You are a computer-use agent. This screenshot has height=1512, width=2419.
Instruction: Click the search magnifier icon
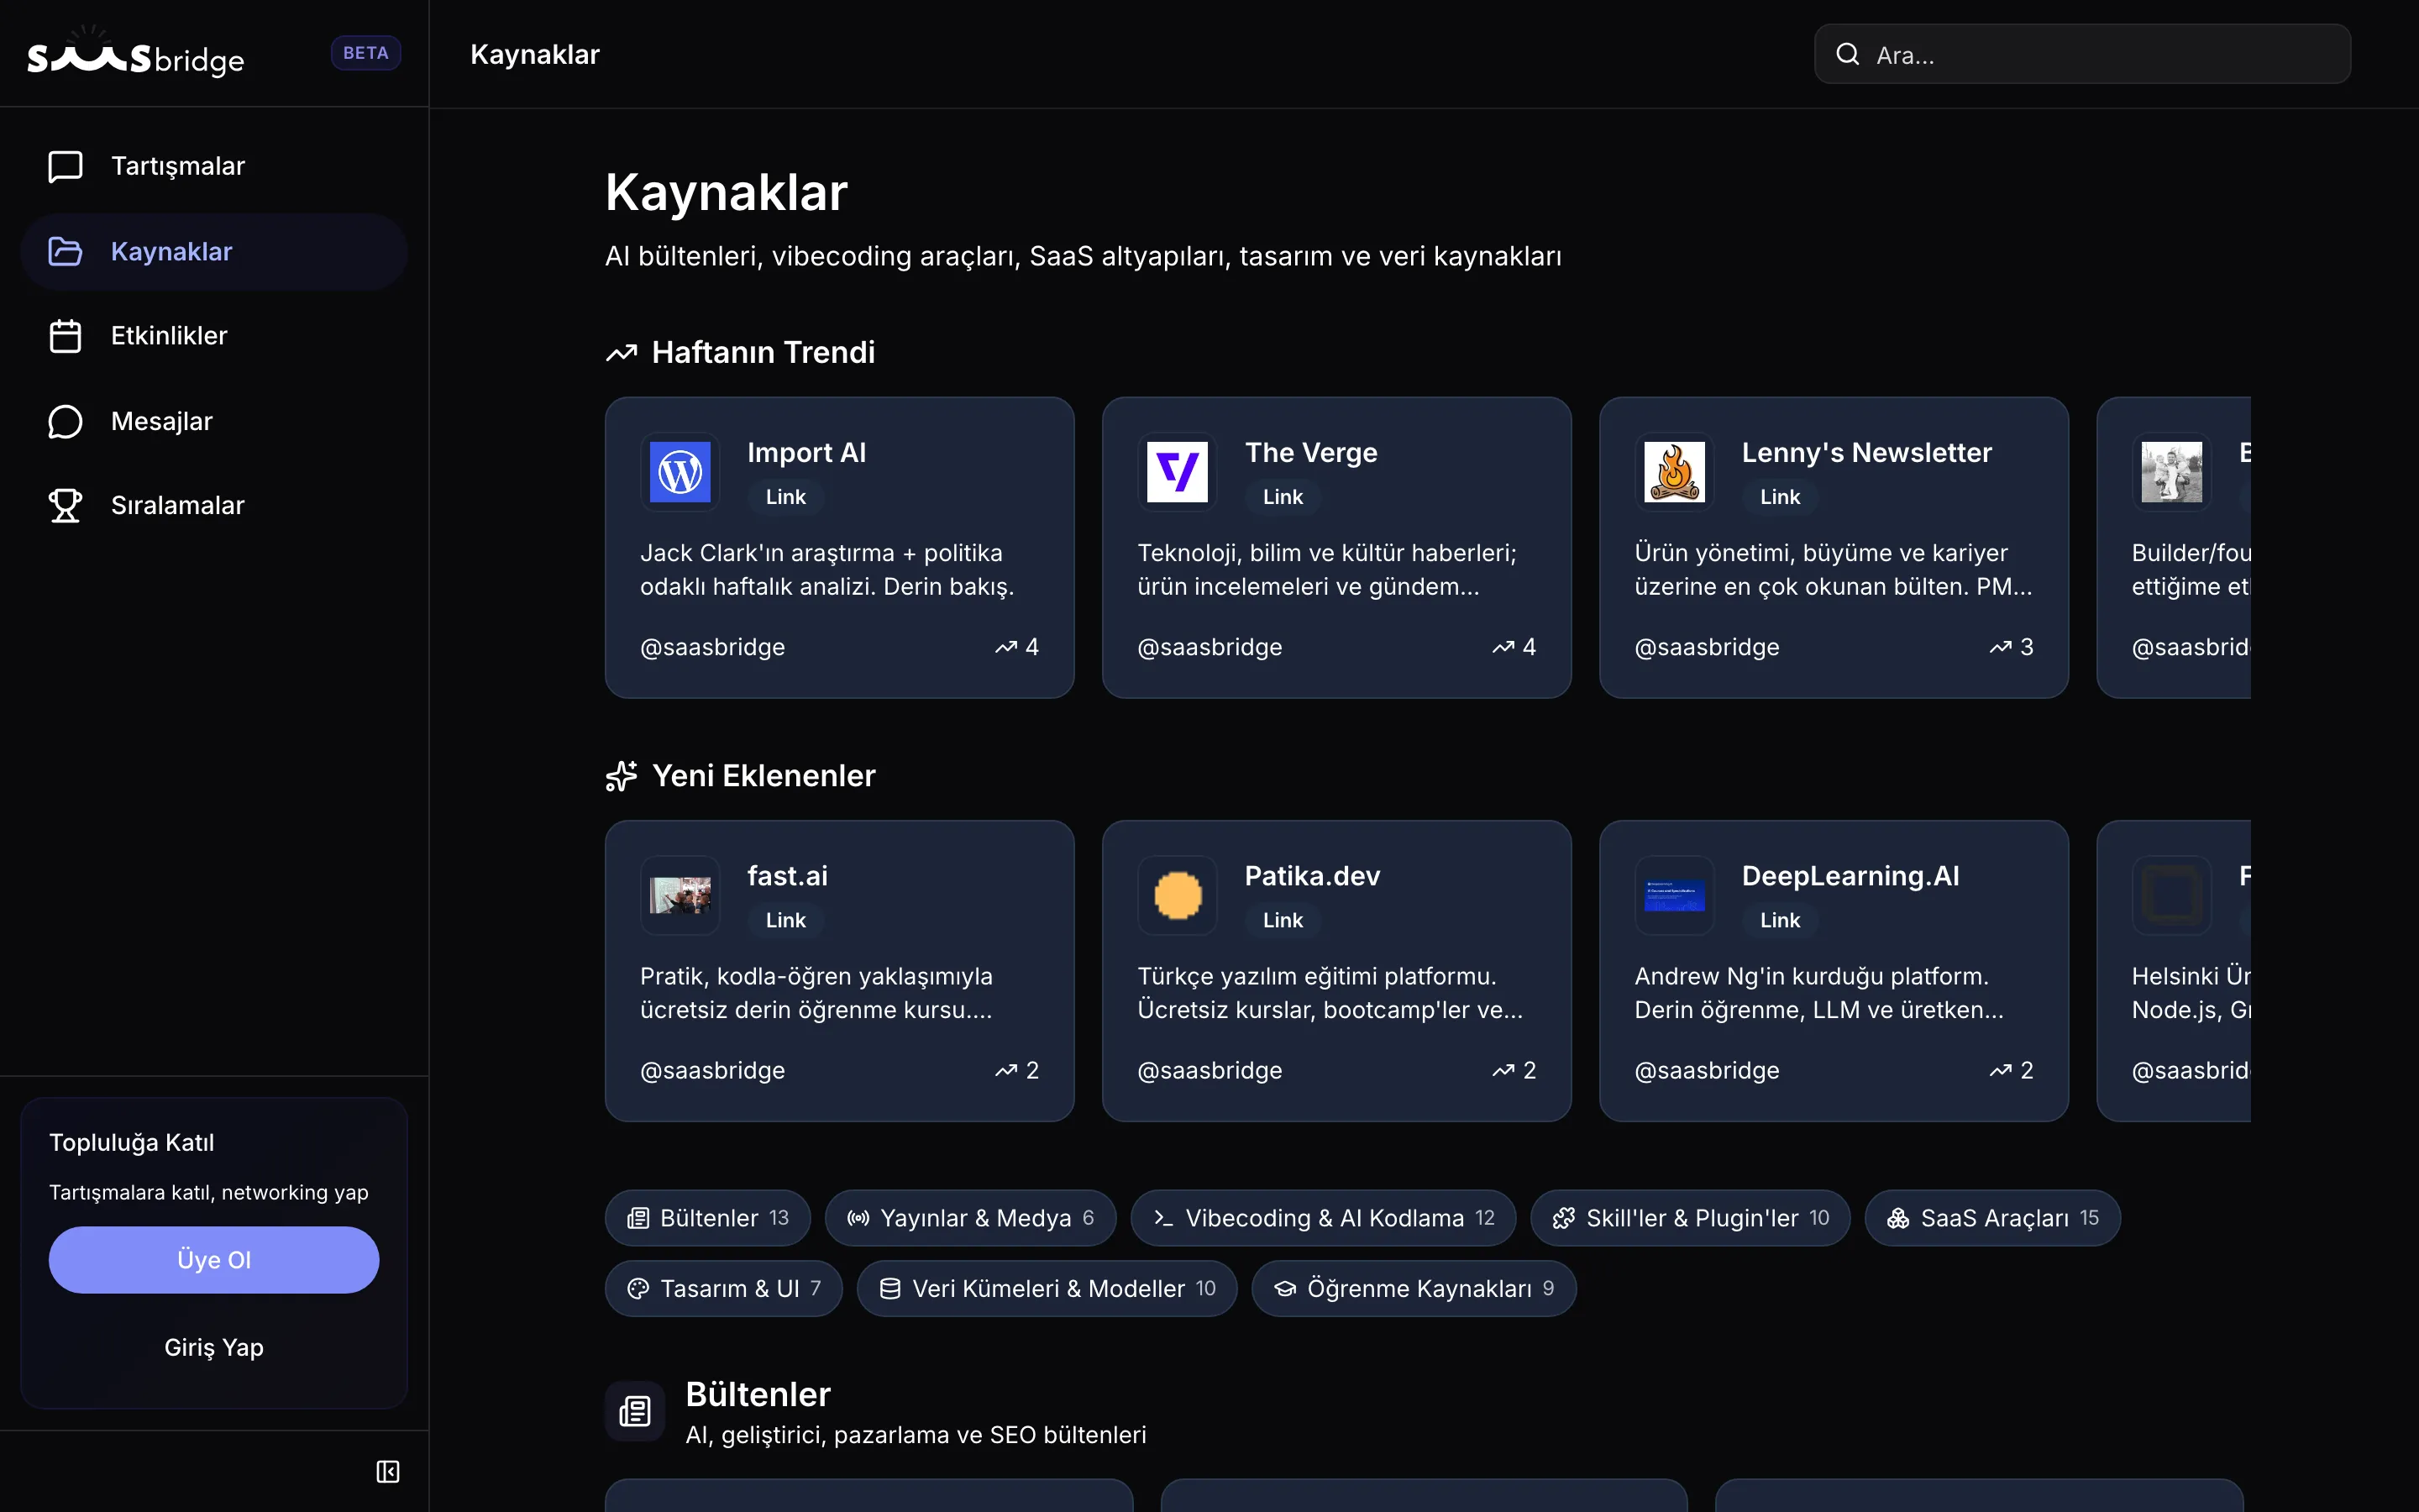point(1848,54)
